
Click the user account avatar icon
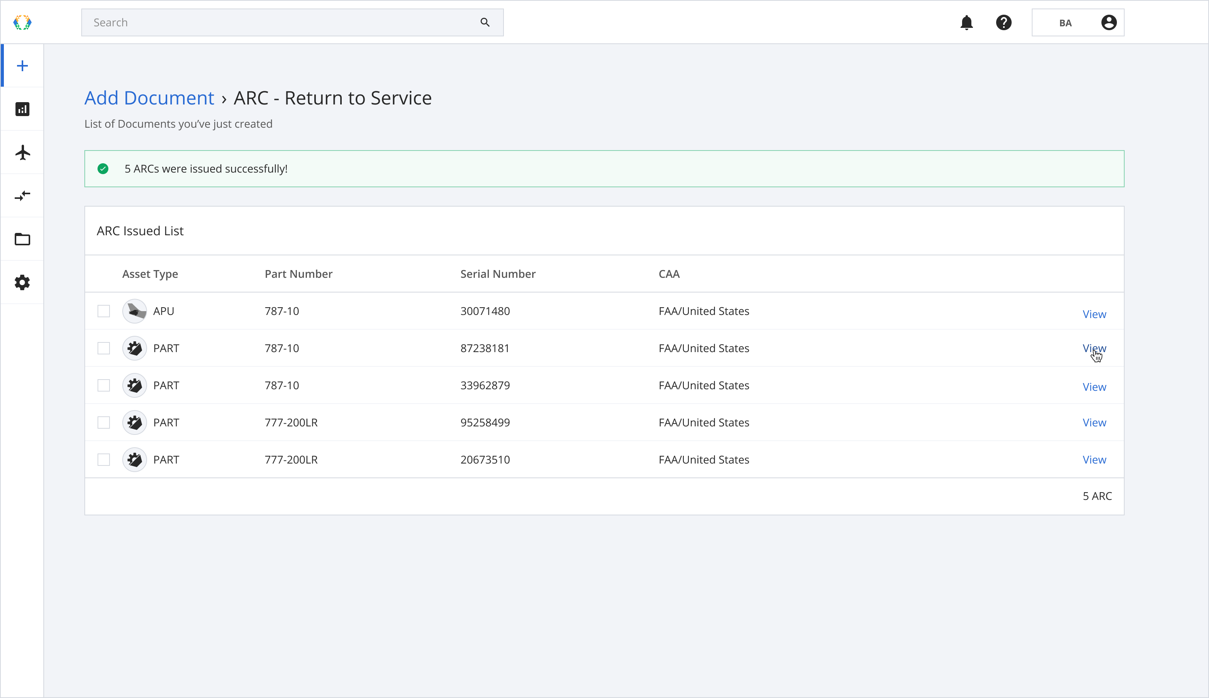(x=1108, y=22)
